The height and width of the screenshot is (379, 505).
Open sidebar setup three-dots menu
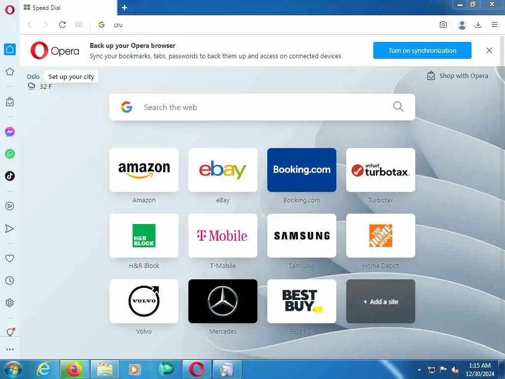[x=10, y=349]
